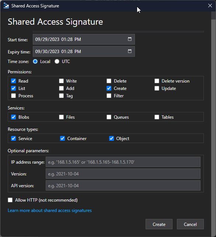Open the Start time calendar picker

click(x=129, y=39)
